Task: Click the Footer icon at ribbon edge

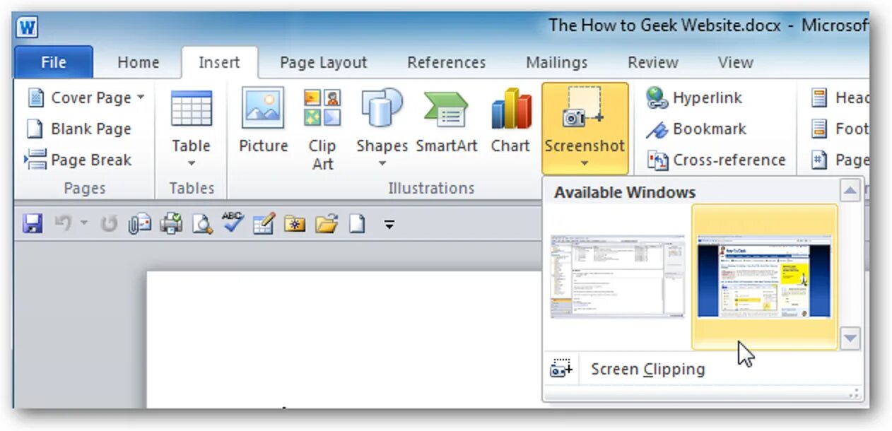Action: click(x=820, y=129)
